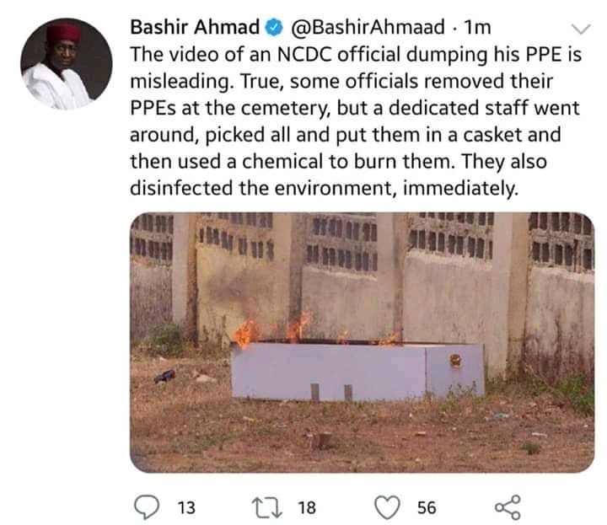Click the red cap in the avatar
The width and height of the screenshot is (607, 525).
[x=64, y=33]
